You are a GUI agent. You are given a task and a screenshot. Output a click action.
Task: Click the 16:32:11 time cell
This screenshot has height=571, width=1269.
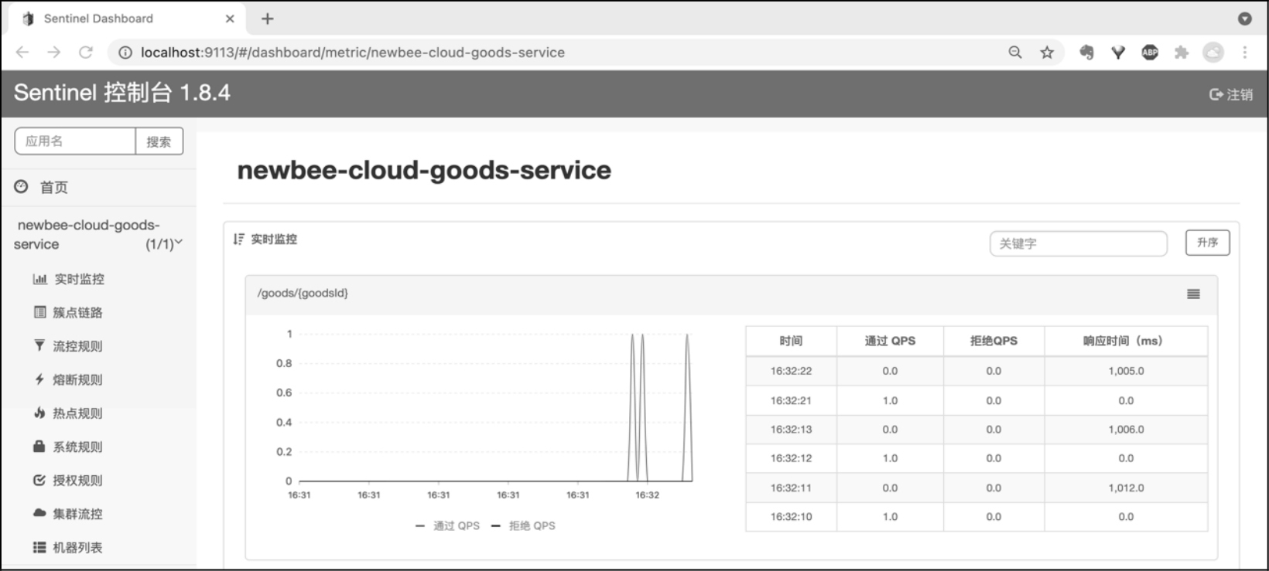(x=791, y=488)
